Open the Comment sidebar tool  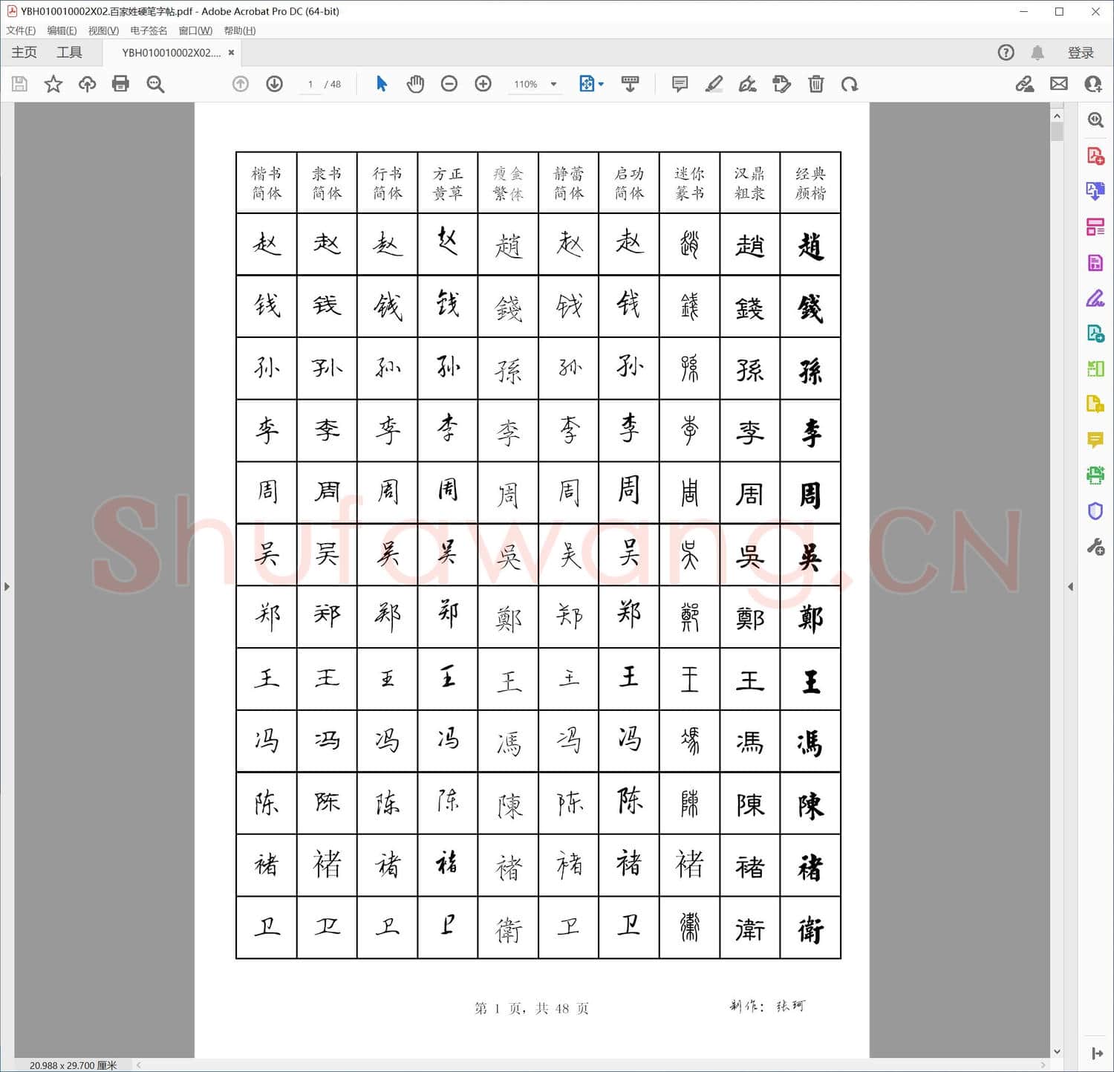pos(1095,440)
